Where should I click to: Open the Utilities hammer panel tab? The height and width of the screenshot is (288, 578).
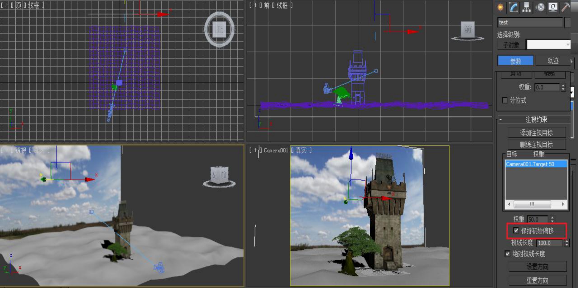point(566,7)
